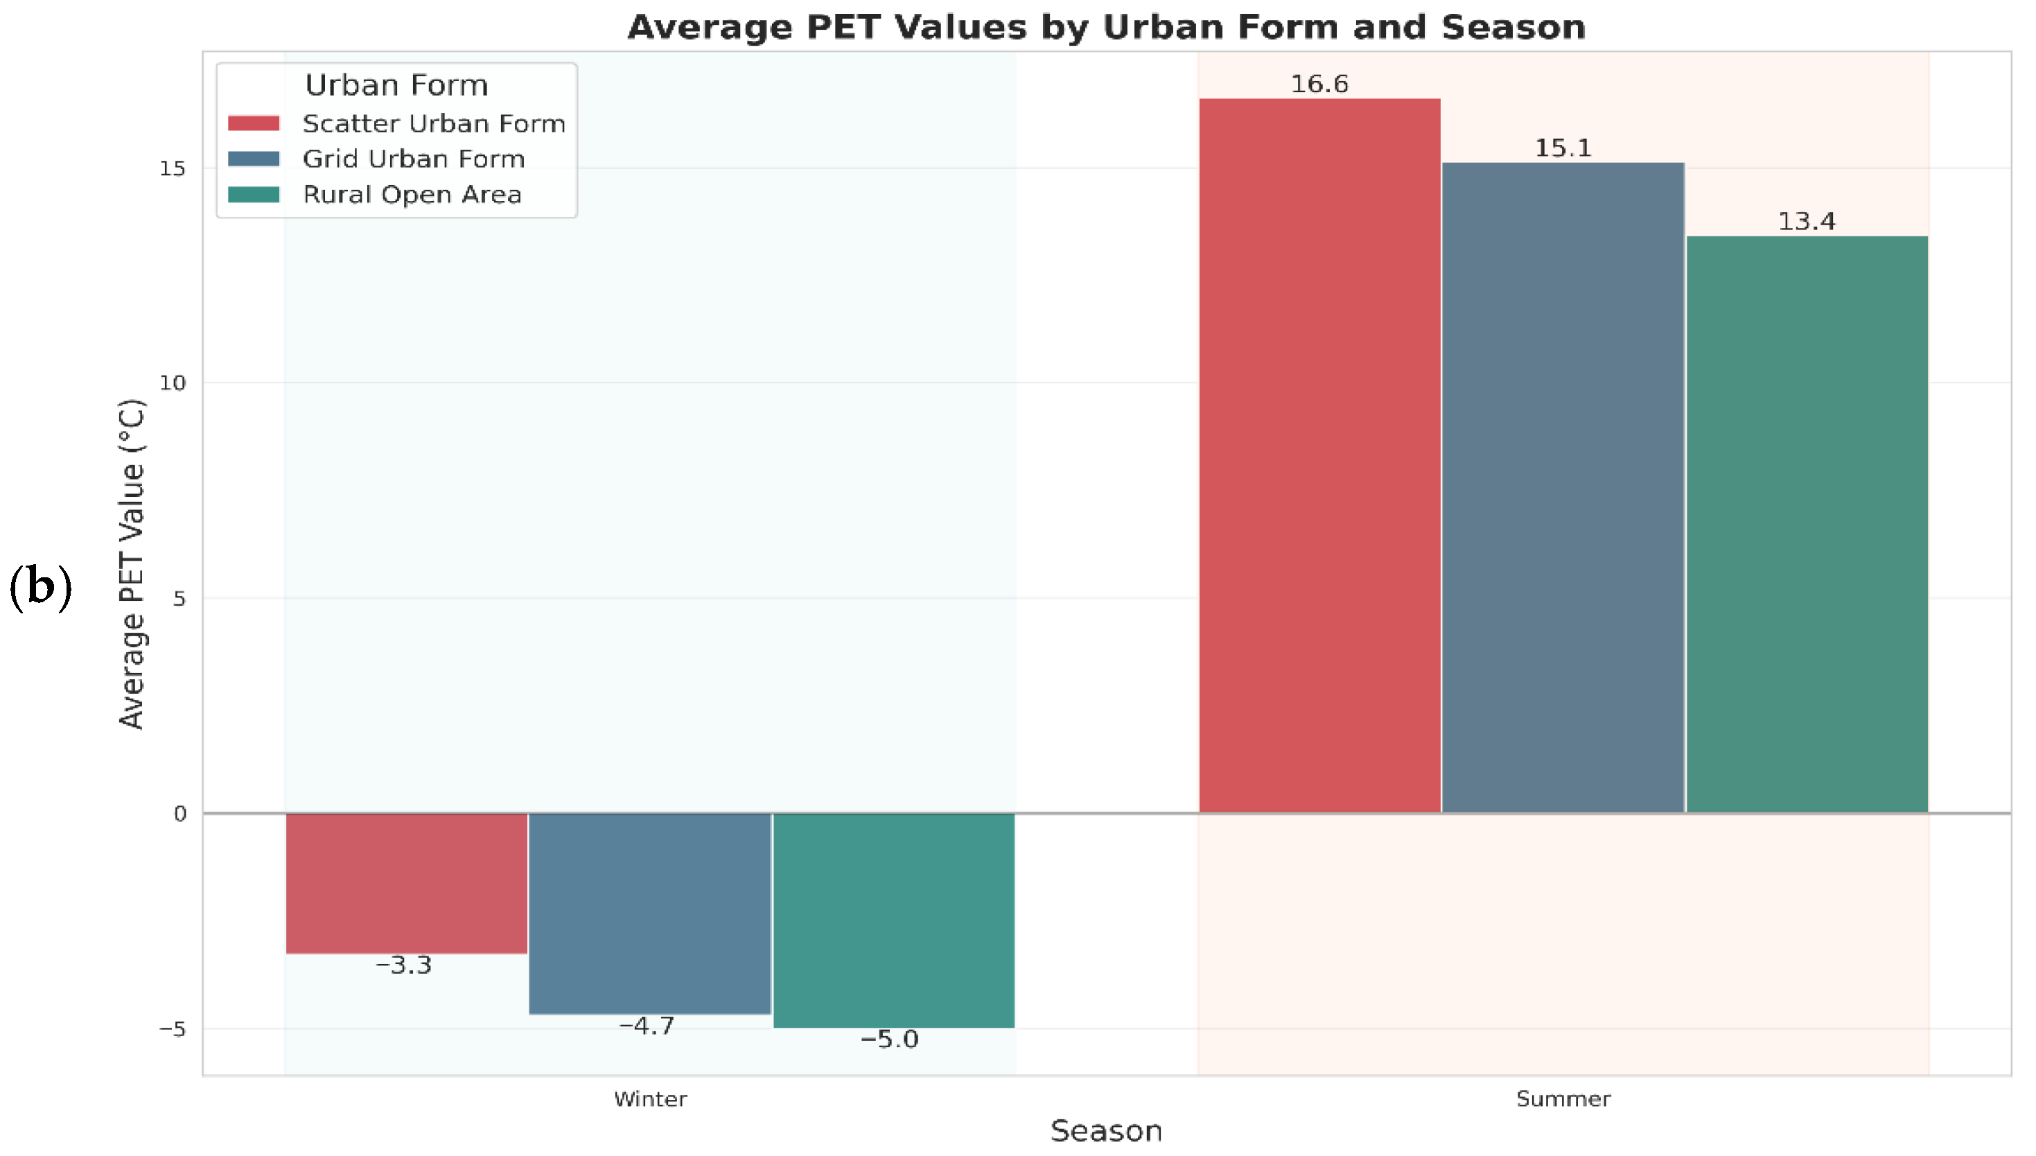Click the Urban Form legend heading
2036x1156 pixels.
tap(396, 85)
